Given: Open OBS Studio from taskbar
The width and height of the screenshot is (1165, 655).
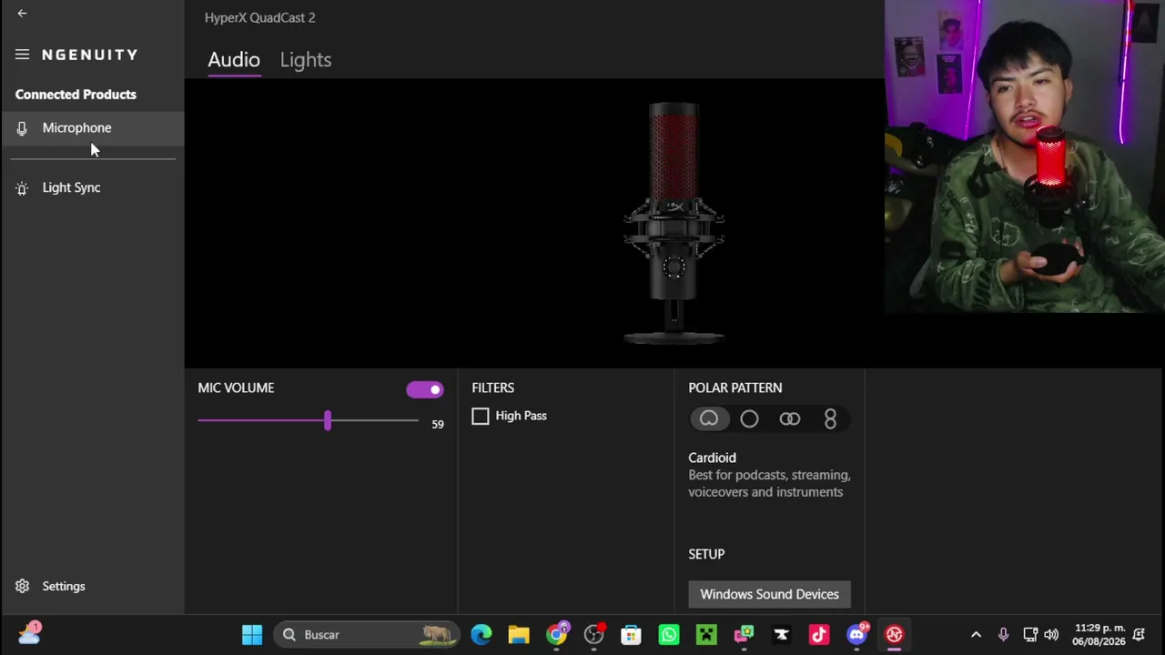Looking at the screenshot, I should (594, 635).
